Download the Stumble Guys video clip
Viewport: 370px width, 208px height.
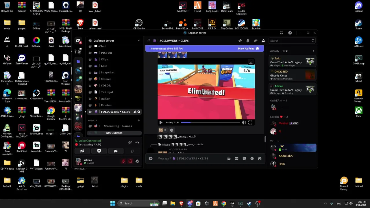point(251,62)
